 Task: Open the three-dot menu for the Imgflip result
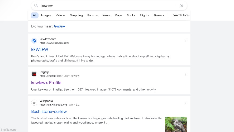[x=186, y=74]
